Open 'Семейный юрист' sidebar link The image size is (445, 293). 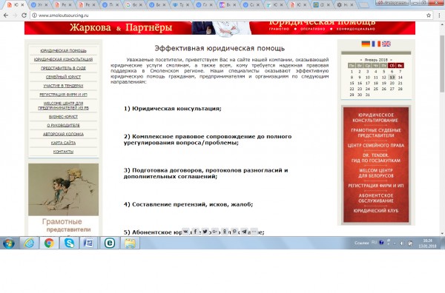(x=63, y=77)
